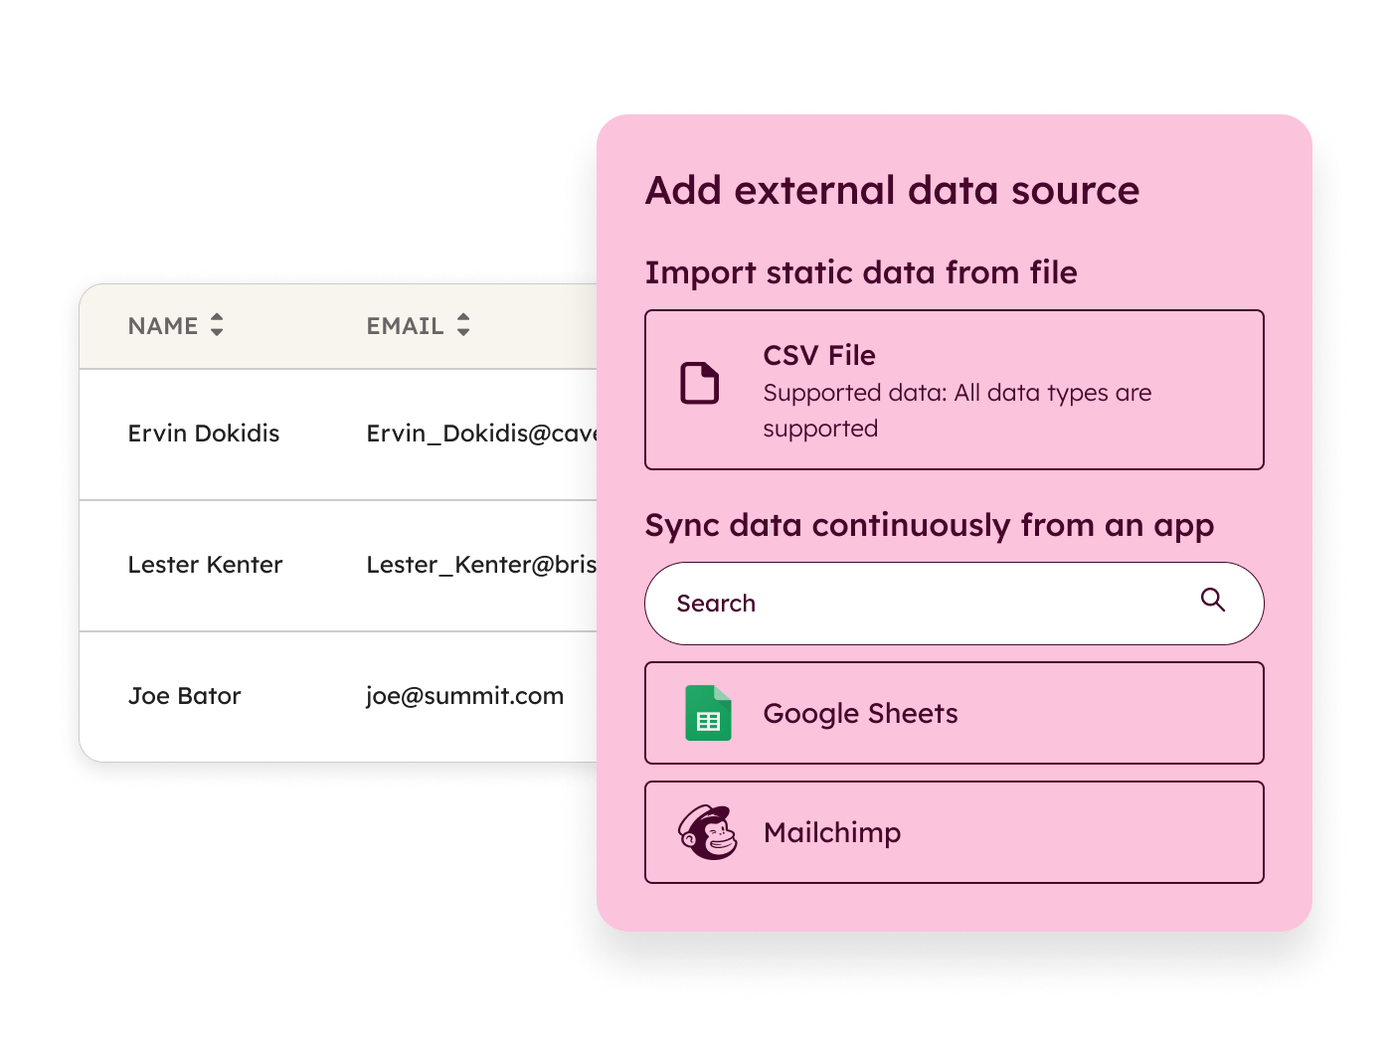Click the Google Sheets logo icon
The image size is (1392, 1045).
point(708,713)
